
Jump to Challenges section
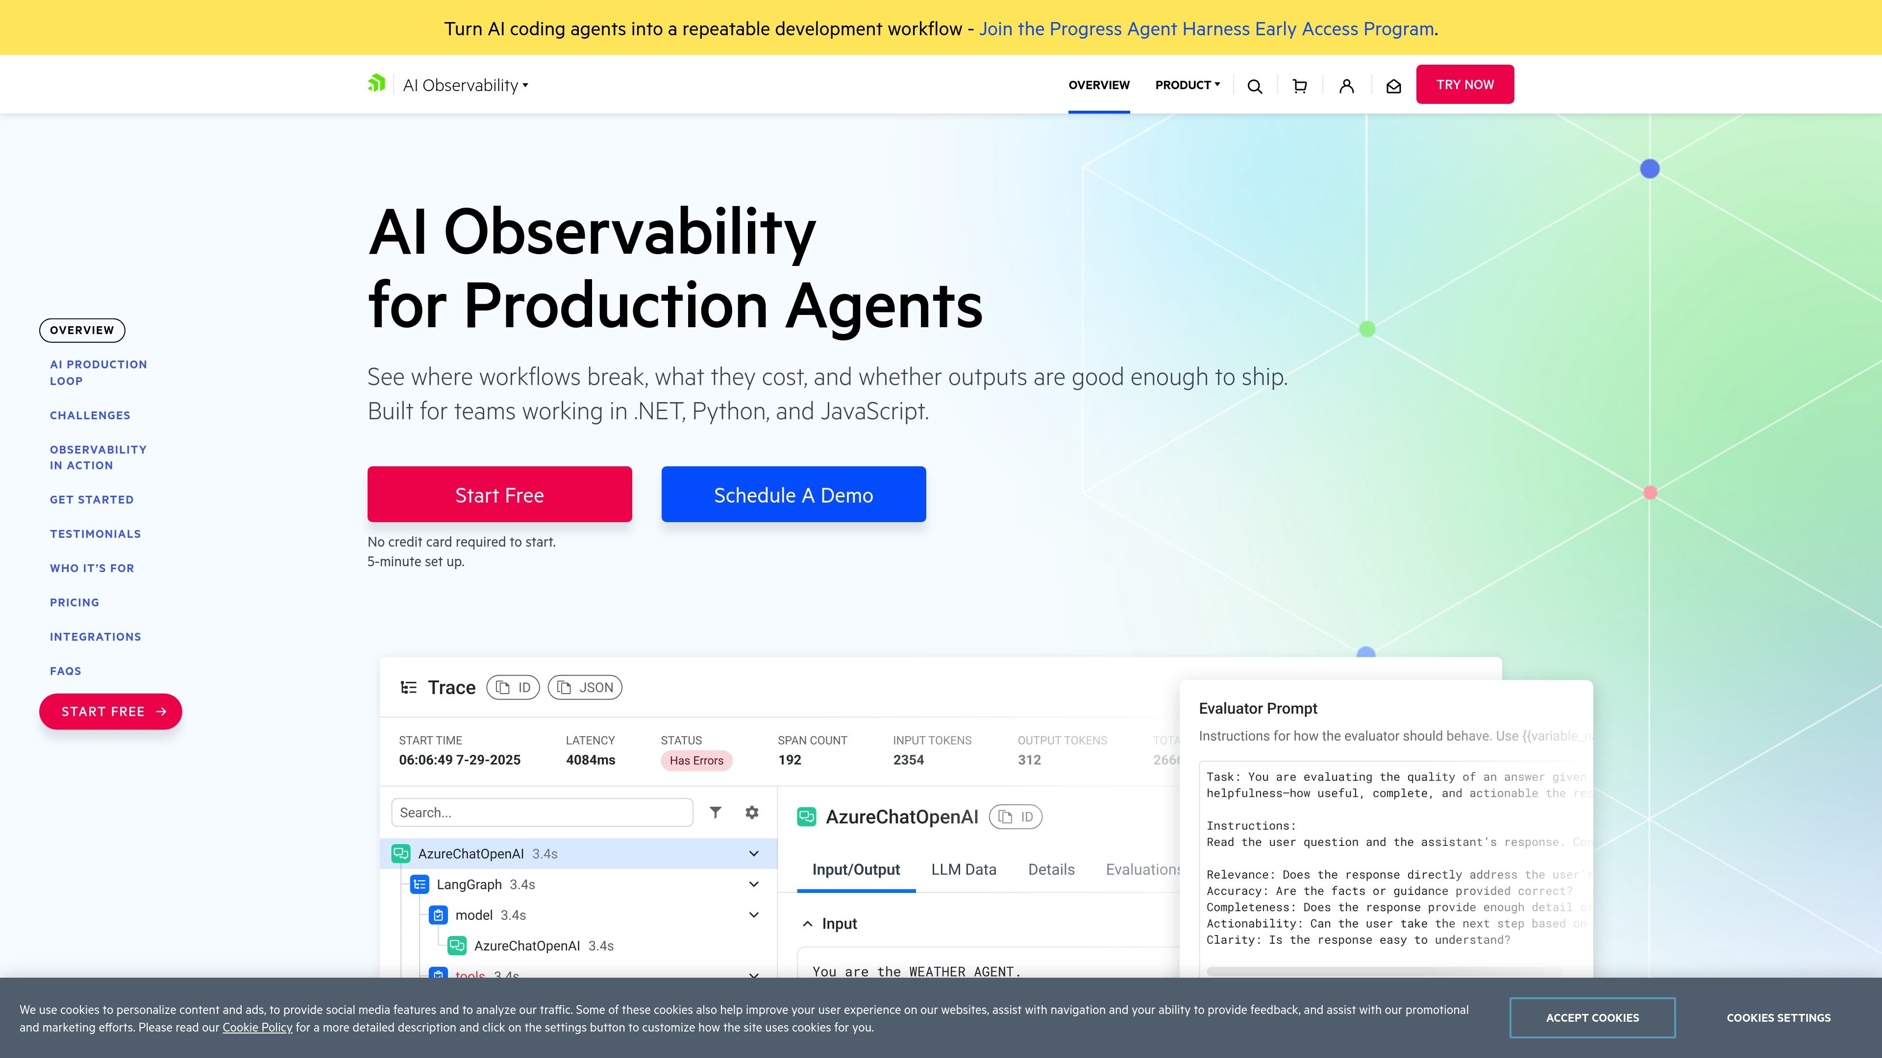tap(90, 415)
